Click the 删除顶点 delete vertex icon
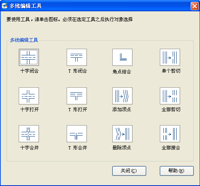This screenshot has height=186, width=200. pyautogui.click(x=122, y=134)
